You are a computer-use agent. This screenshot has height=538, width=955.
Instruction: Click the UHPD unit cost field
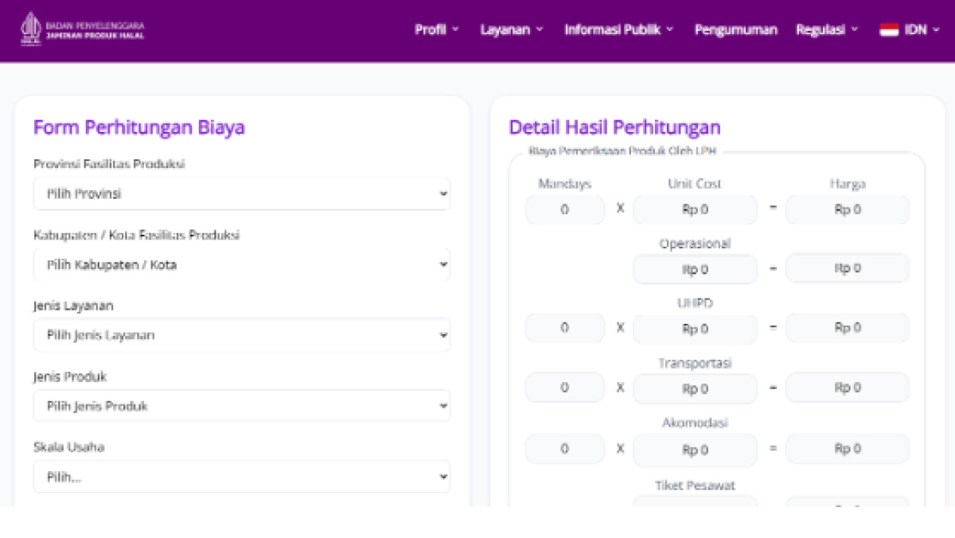695,329
